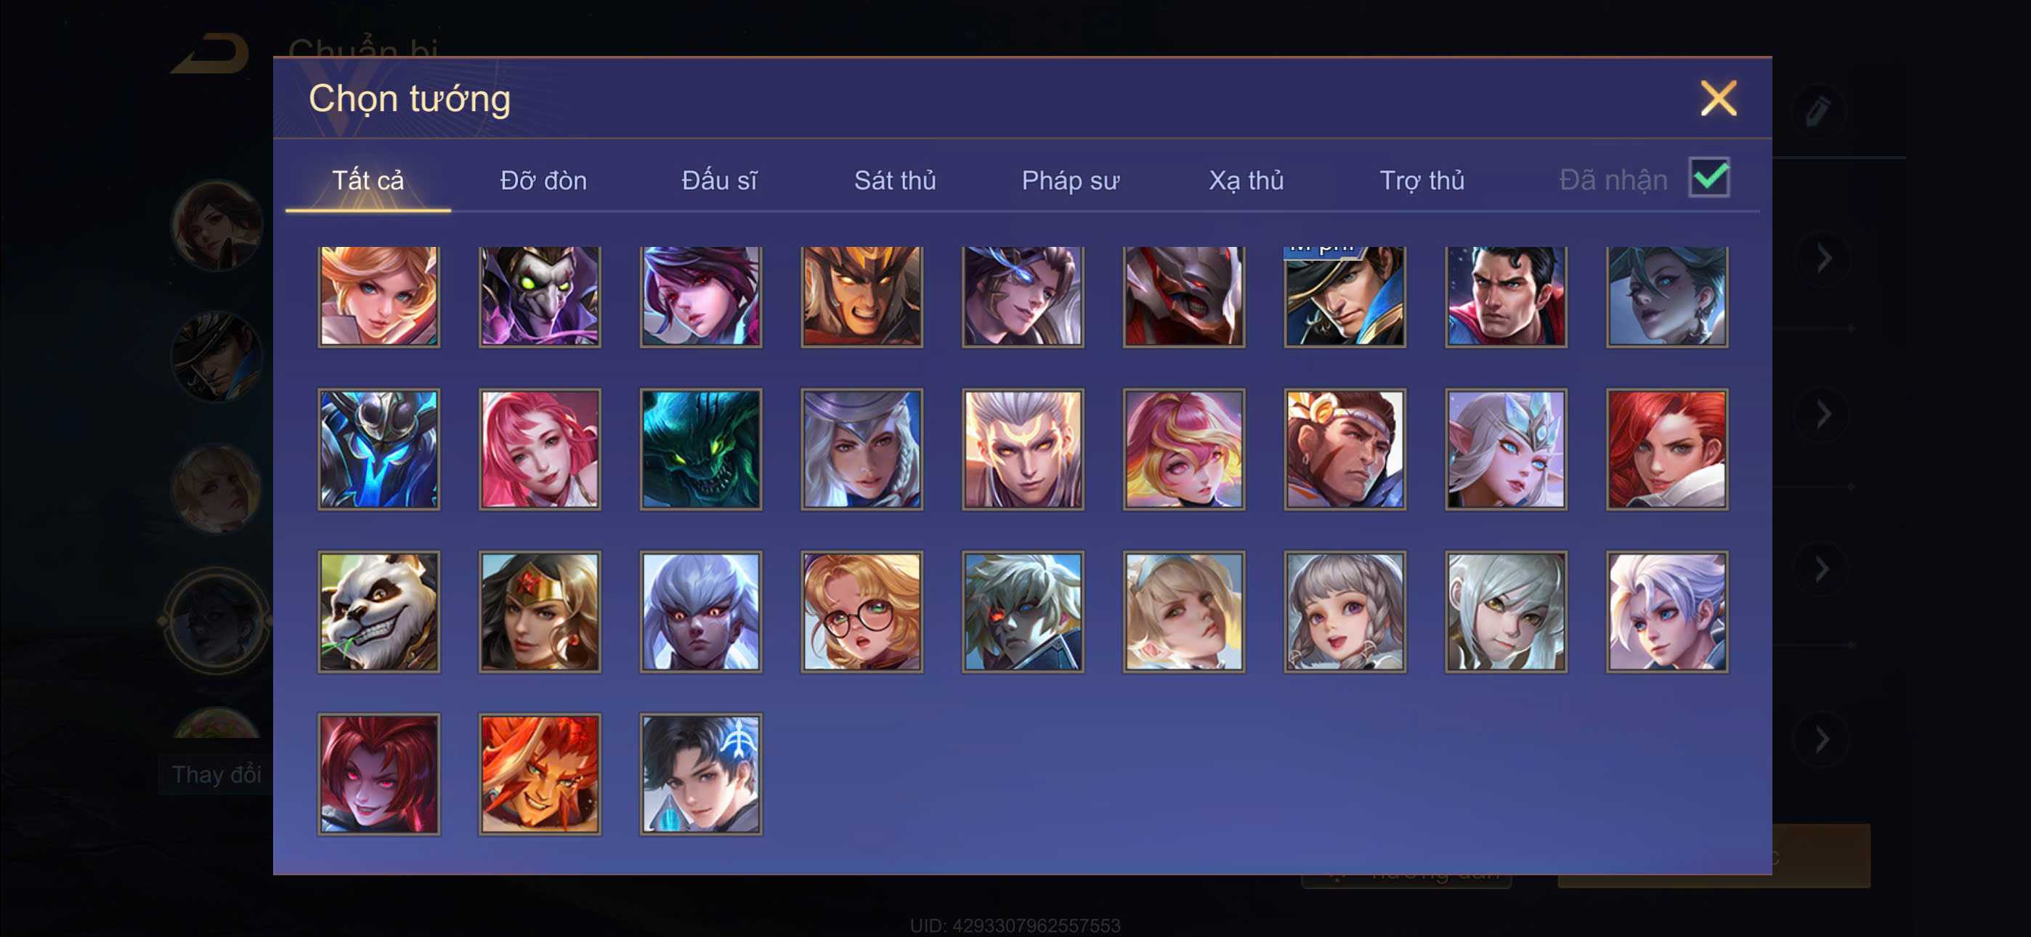Image resolution: width=2031 pixels, height=937 pixels.
Task: Pick the orange-maned lion hero portrait
Action: (539, 774)
